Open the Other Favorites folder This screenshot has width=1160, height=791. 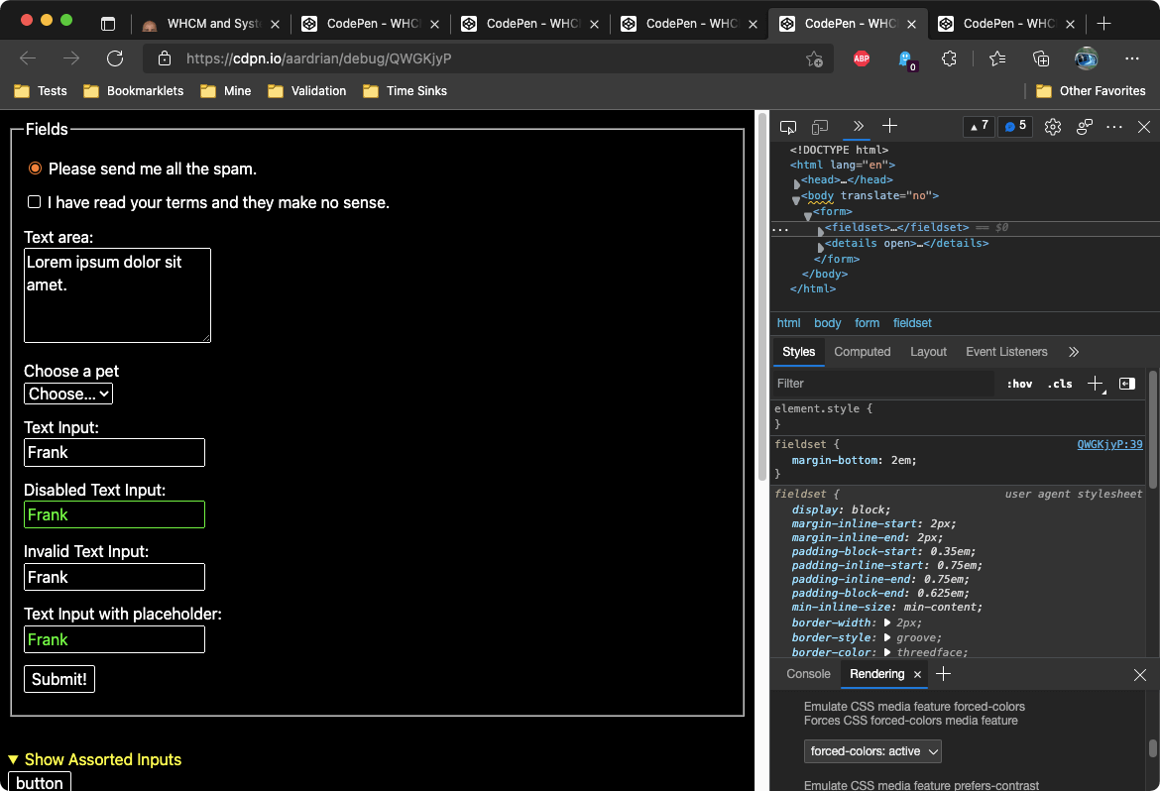click(1092, 91)
